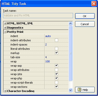98x96 pixels.
Task: Toggle the wrap-php checkbox off
Action: click(56, 78)
